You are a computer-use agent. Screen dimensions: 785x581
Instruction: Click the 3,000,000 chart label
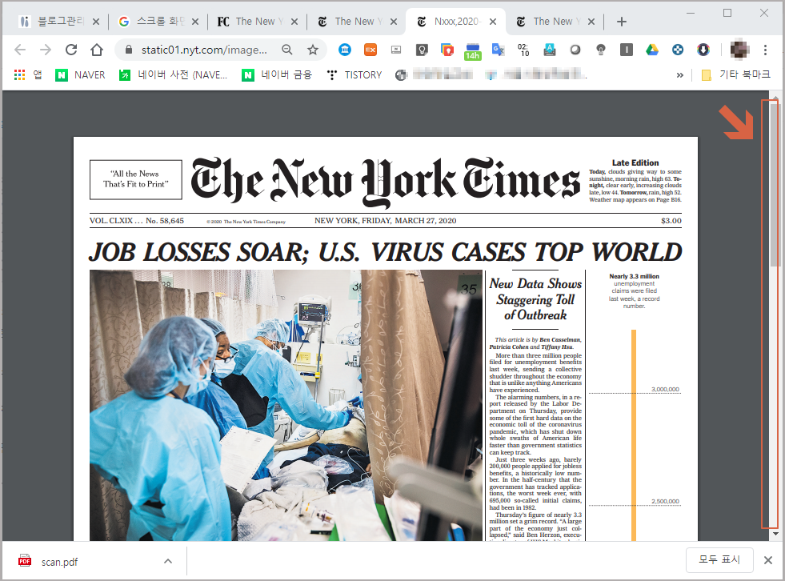tap(665, 389)
